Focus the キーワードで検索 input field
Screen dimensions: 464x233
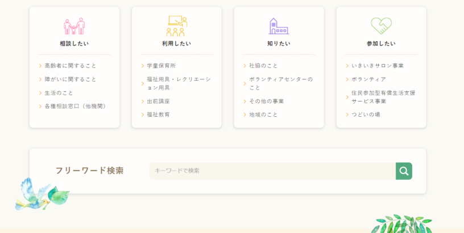(272, 171)
